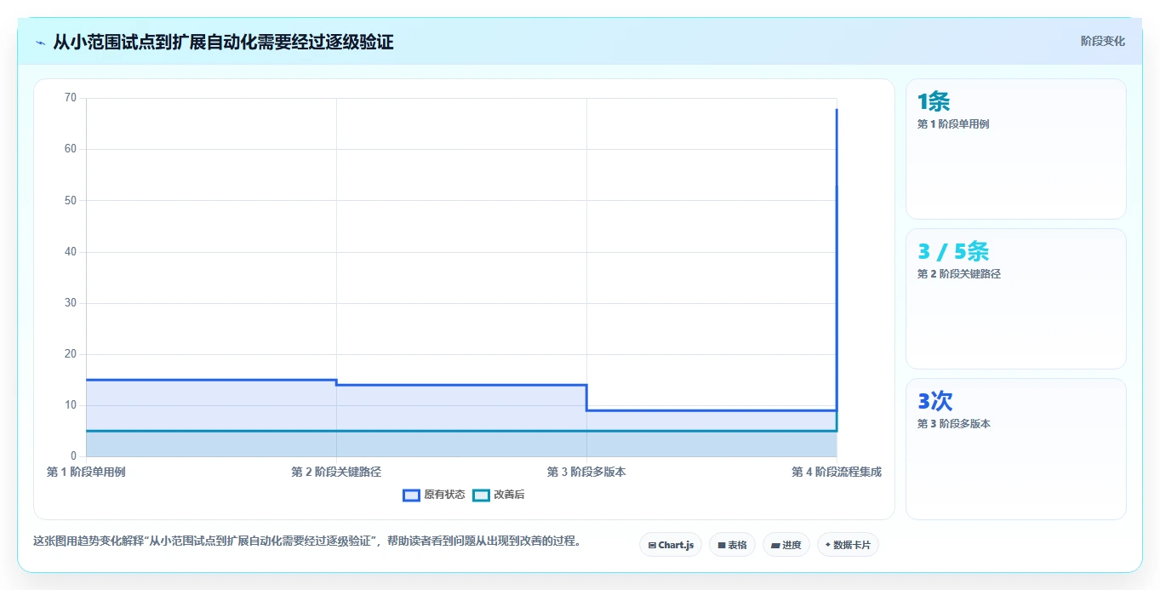1160x590 pixels.
Task: Click the 表格 chip's square icon
Action: click(x=721, y=545)
